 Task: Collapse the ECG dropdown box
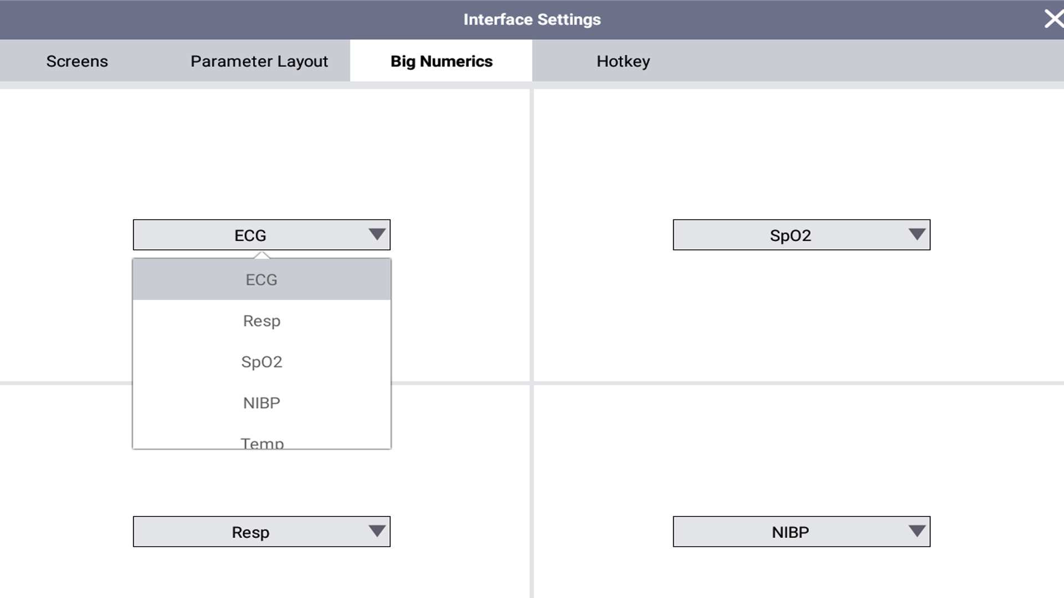click(x=250, y=235)
